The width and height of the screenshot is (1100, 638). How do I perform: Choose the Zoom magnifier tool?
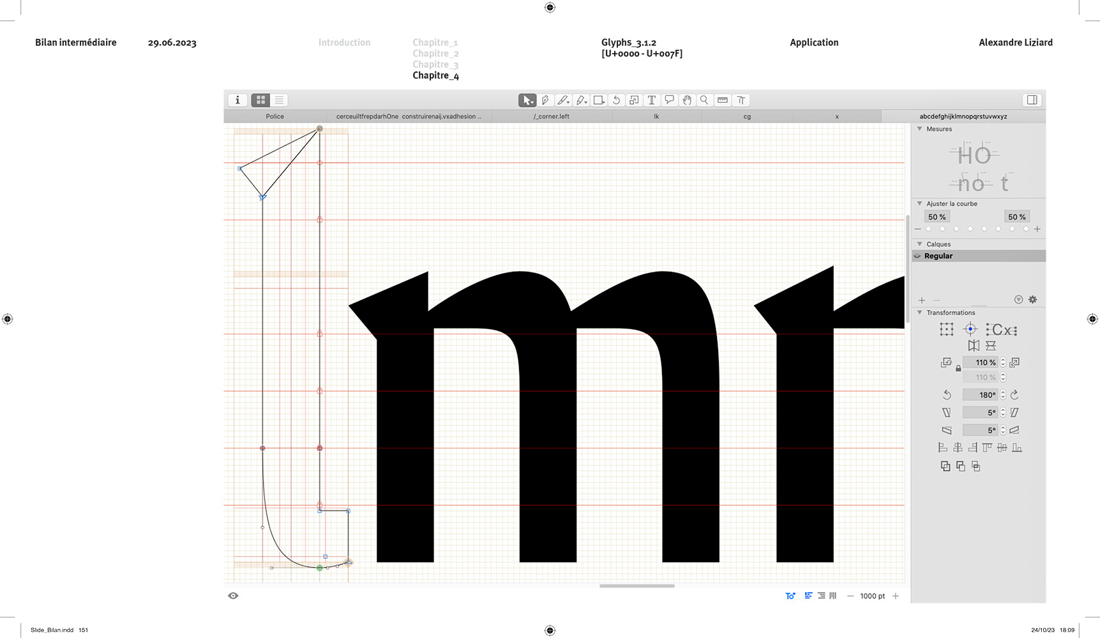click(704, 100)
